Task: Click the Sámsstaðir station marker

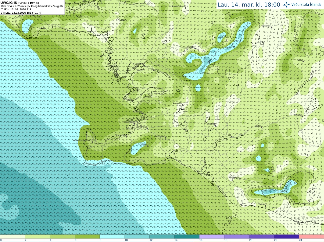Action: (x=240, y=179)
